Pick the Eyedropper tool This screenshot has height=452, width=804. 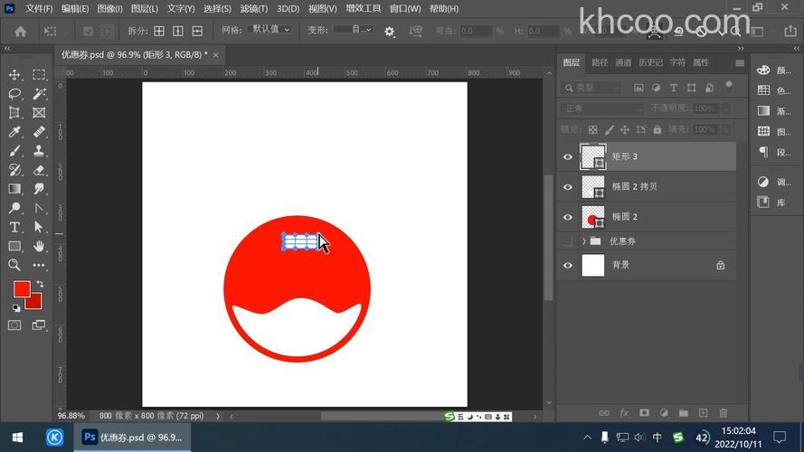tap(14, 132)
